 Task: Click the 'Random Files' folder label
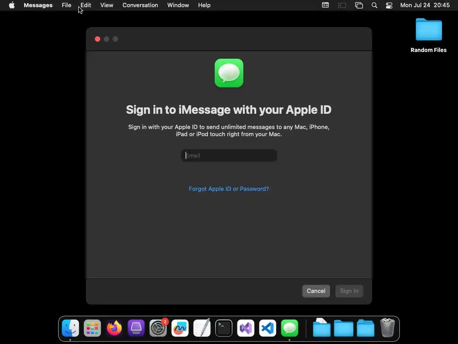(428, 50)
